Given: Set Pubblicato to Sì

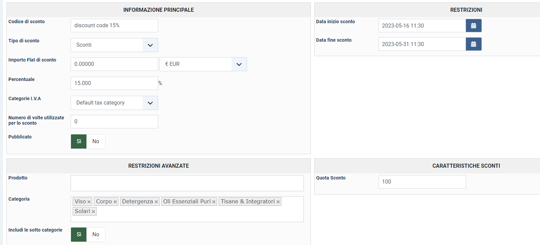Looking at the screenshot, I should click(x=79, y=141).
